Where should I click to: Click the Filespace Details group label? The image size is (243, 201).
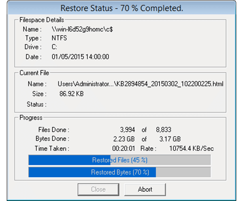pos(42,20)
